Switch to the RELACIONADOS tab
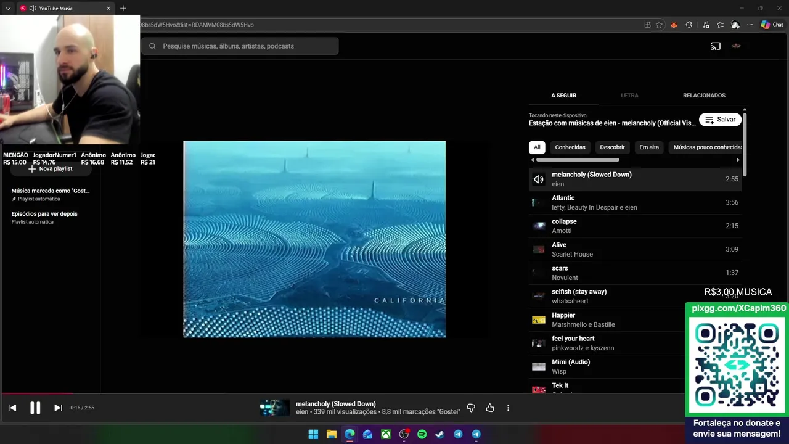Viewport: 789px width, 444px height. [704, 96]
